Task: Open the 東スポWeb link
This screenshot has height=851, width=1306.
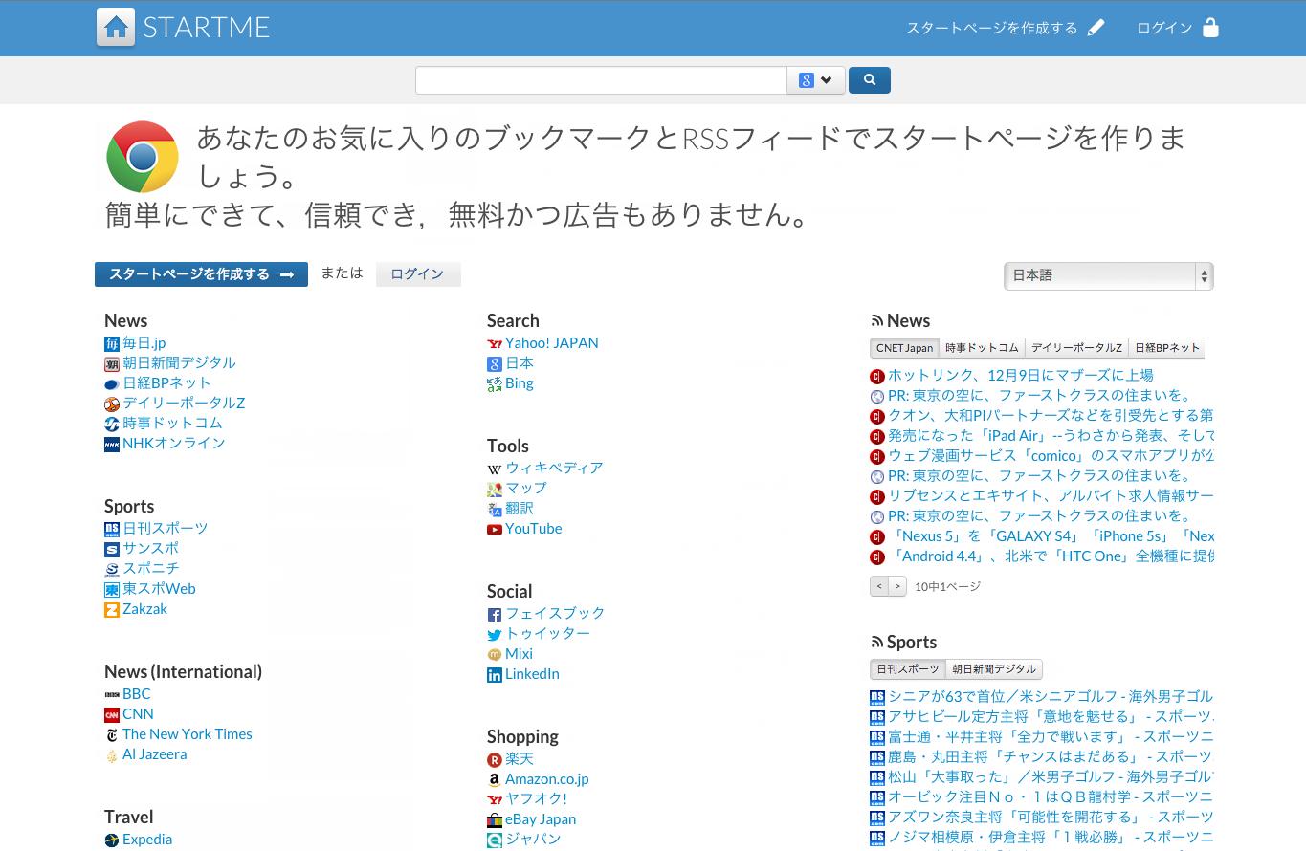Action: point(159,589)
